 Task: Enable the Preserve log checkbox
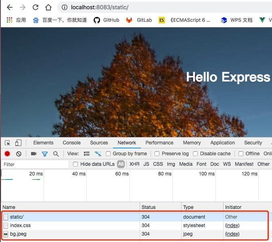point(157,154)
